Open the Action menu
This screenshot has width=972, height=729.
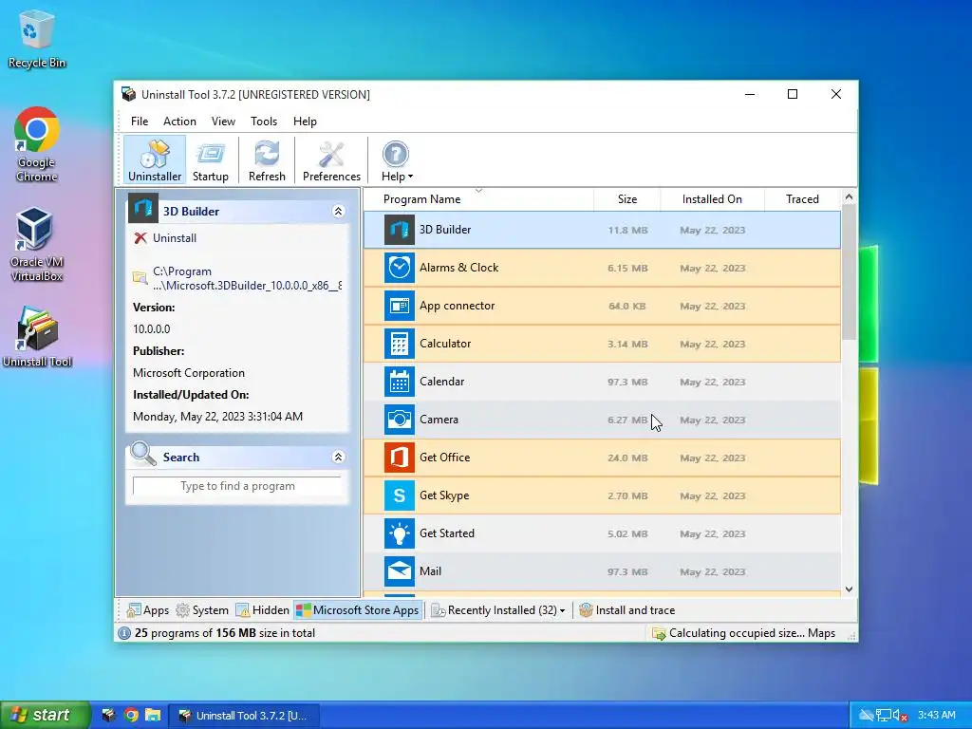click(179, 121)
